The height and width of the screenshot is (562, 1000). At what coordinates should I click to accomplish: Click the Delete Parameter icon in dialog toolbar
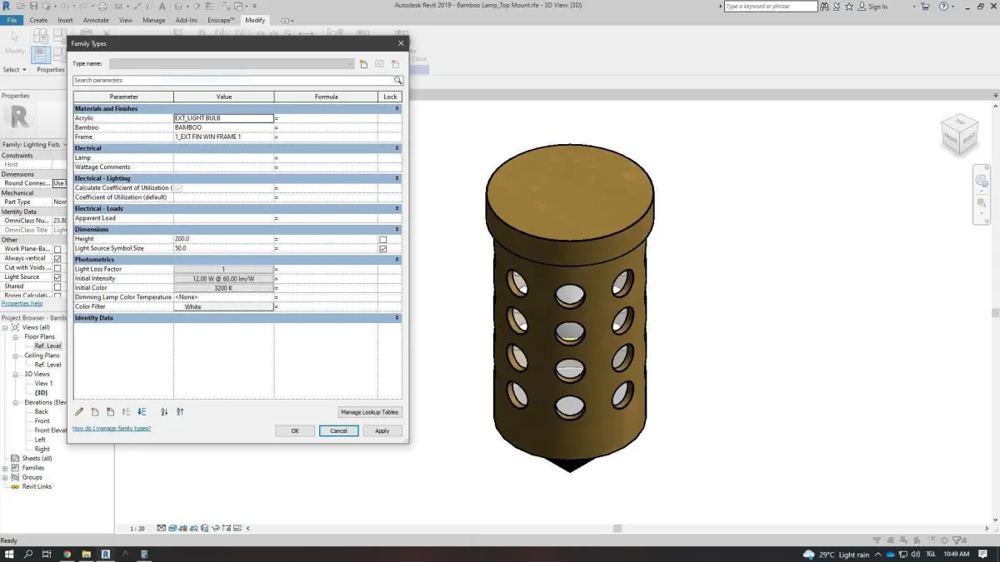[110, 411]
